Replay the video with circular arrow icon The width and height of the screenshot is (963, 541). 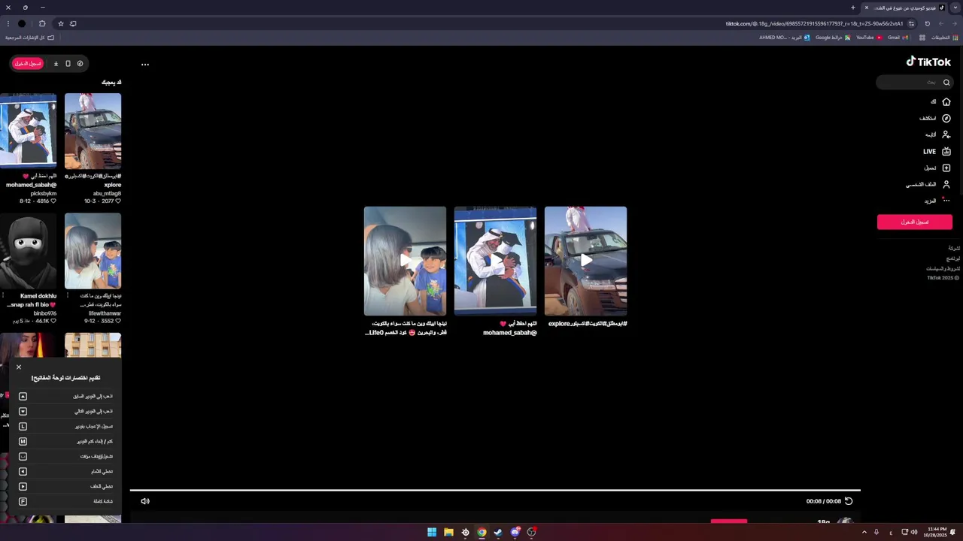click(849, 501)
